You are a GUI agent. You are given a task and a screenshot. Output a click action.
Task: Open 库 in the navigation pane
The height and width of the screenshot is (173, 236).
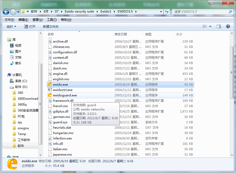coord(12,40)
